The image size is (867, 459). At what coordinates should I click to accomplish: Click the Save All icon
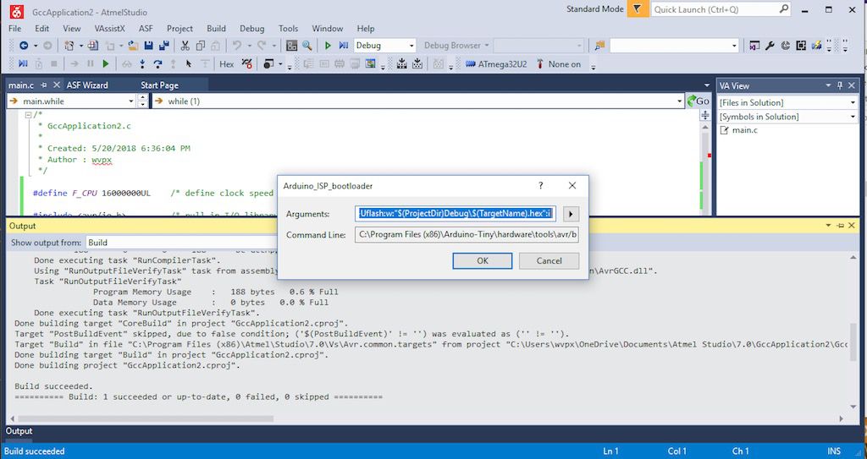[x=163, y=46]
